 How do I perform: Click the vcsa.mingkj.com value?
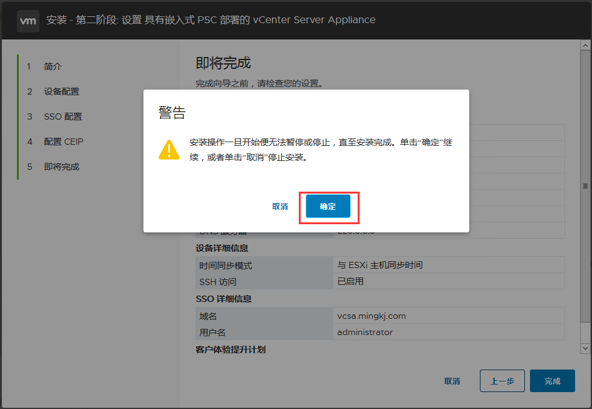pos(371,316)
